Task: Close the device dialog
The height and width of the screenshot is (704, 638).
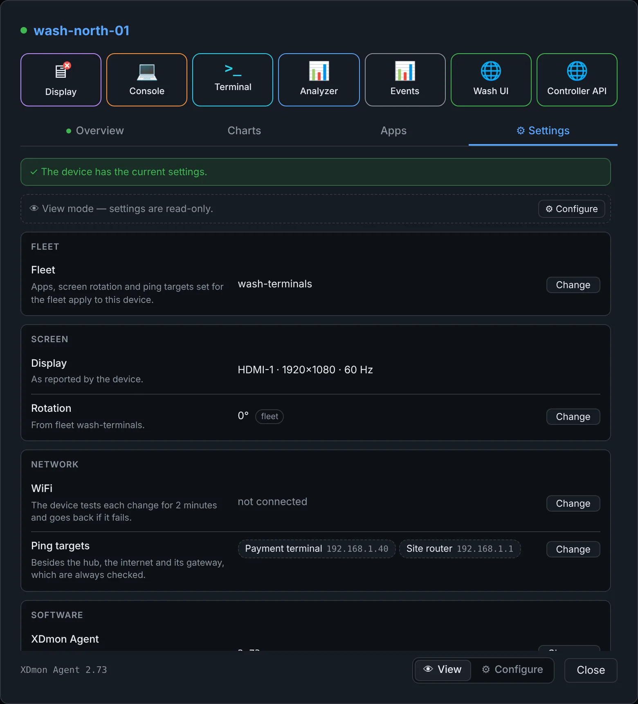Action: (591, 670)
